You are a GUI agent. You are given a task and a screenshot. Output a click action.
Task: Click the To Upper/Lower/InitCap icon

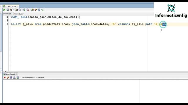point(42,10)
